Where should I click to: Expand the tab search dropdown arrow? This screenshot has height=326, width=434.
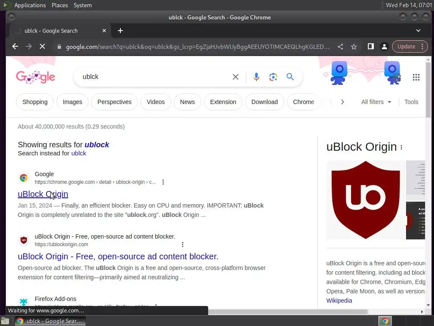coord(418,31)
